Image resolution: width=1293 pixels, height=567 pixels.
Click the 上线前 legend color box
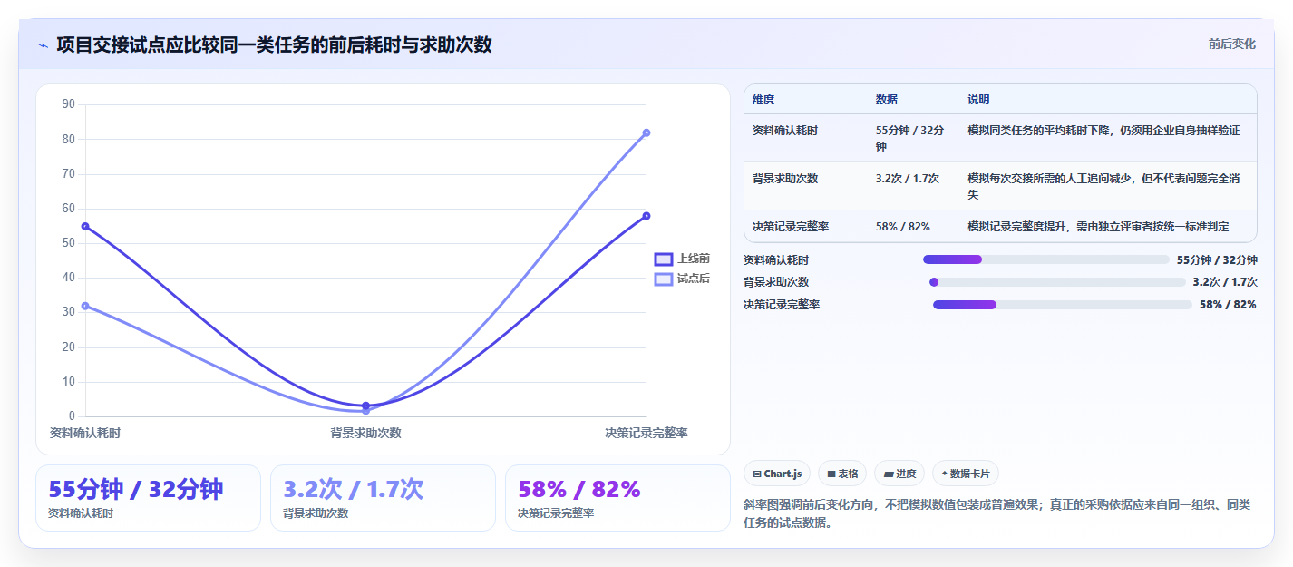point(664,259)
